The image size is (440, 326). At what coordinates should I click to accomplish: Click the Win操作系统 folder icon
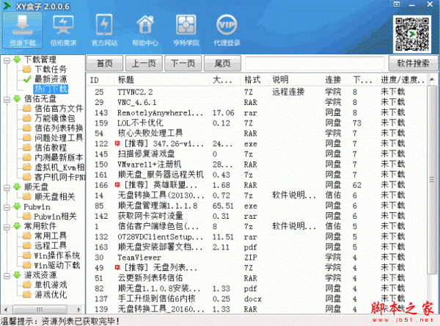[27, 256]
